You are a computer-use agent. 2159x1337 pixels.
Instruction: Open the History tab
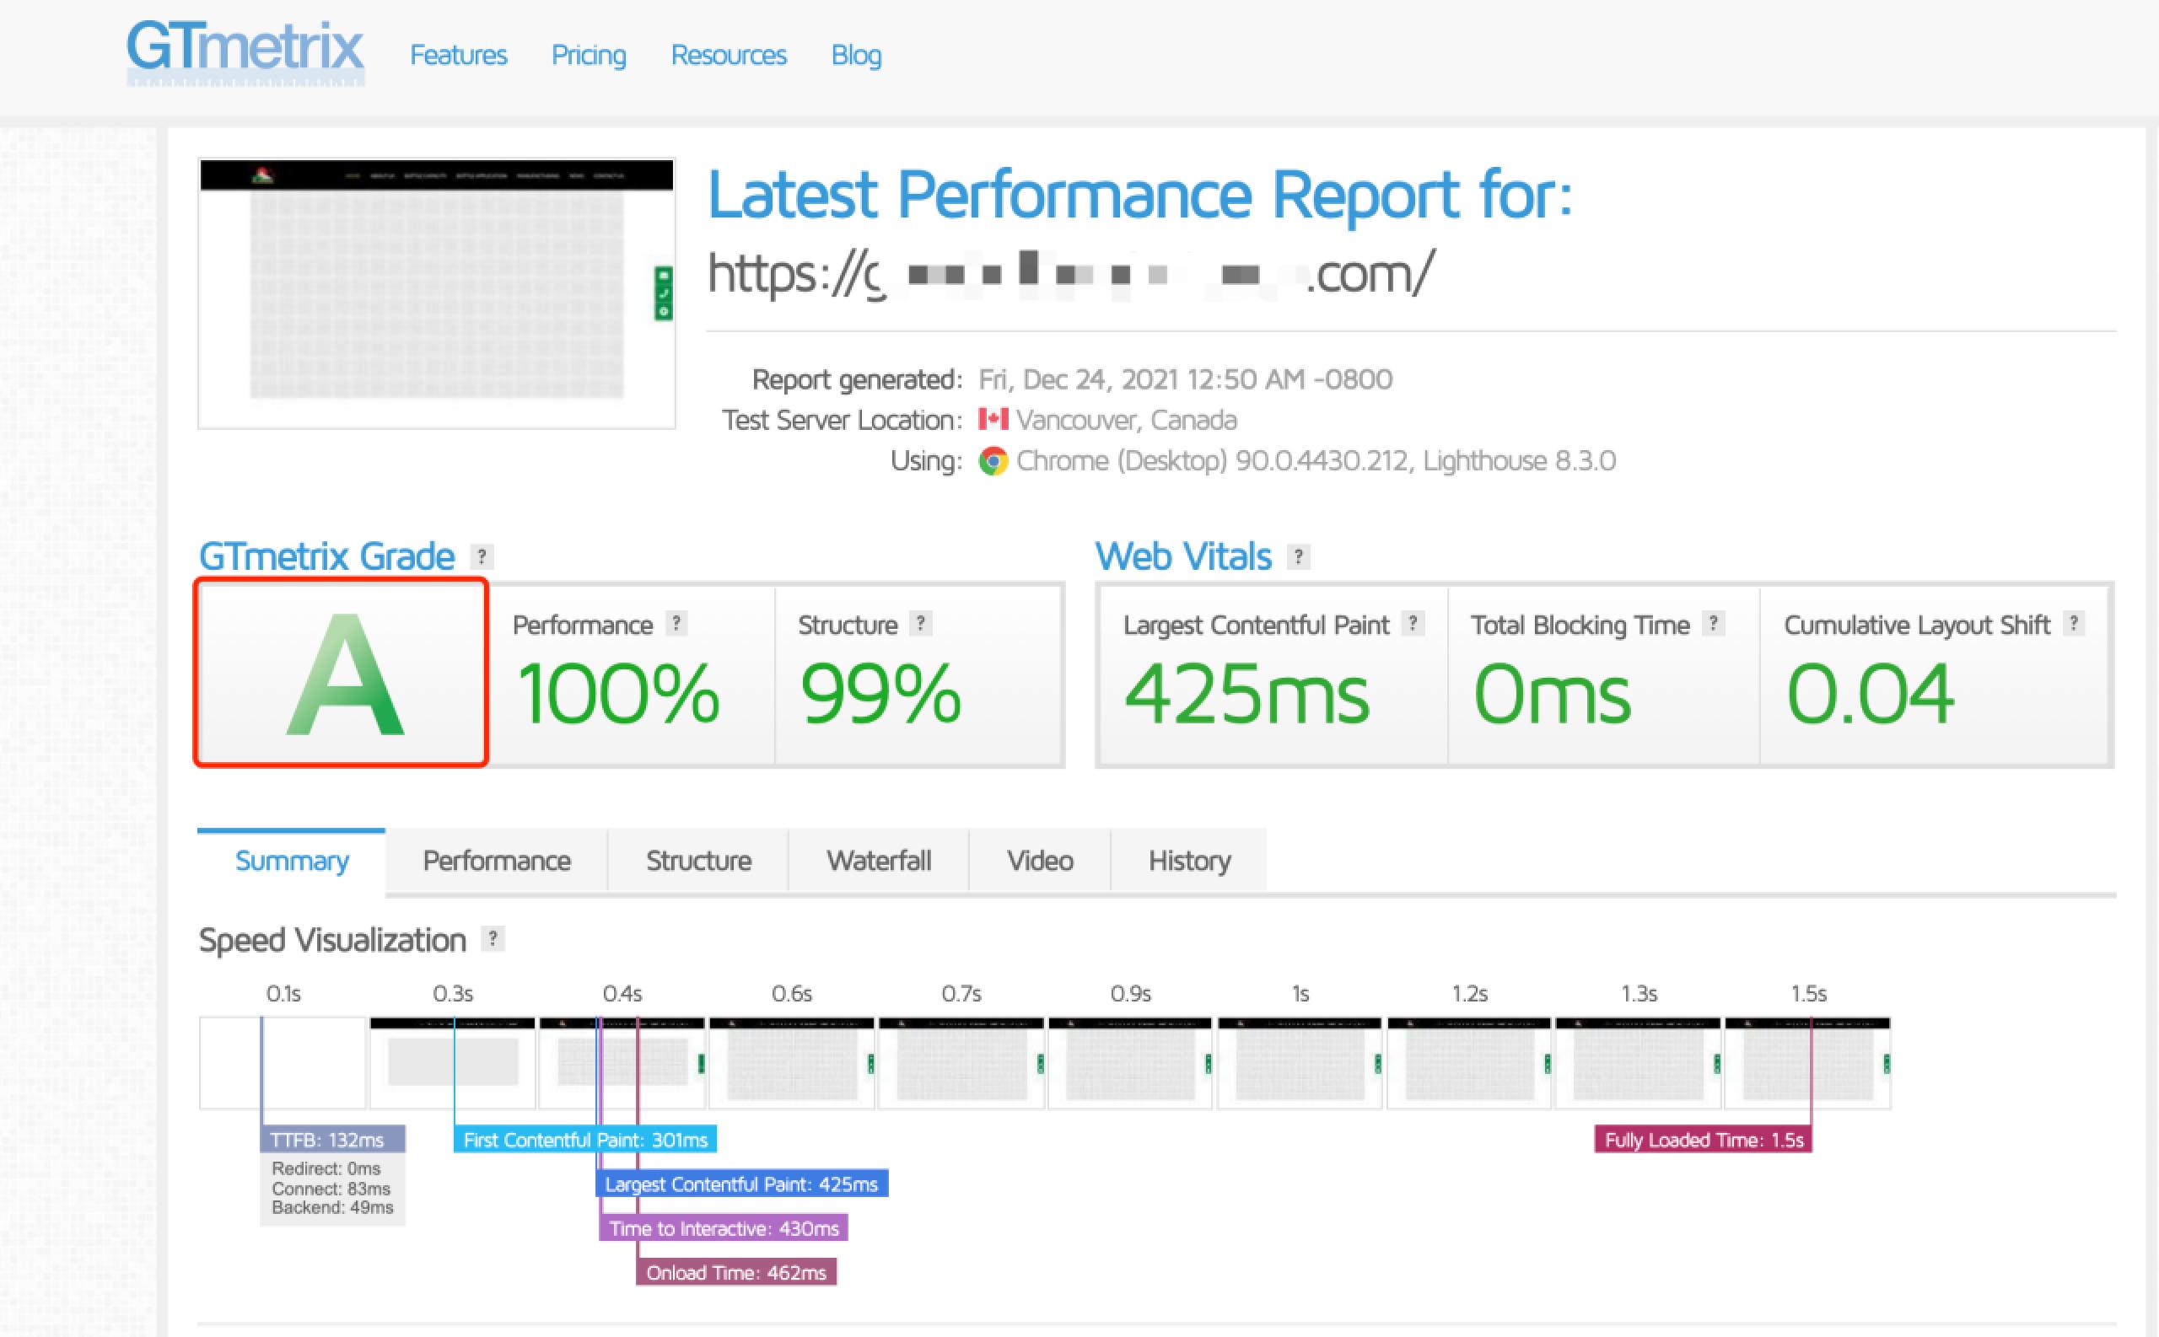click(1190, 861)
